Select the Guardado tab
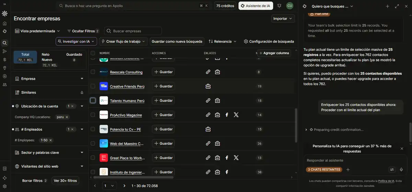Viewport: 412px width, 192px height. (x=74, y=57)
